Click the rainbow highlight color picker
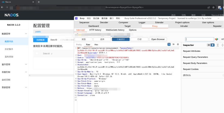 pos(217,39)
